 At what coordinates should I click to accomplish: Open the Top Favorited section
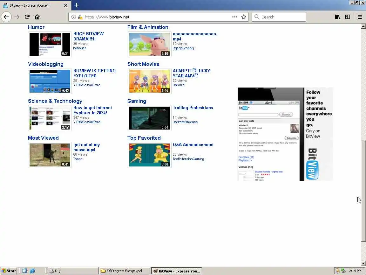tap(144, 138)
